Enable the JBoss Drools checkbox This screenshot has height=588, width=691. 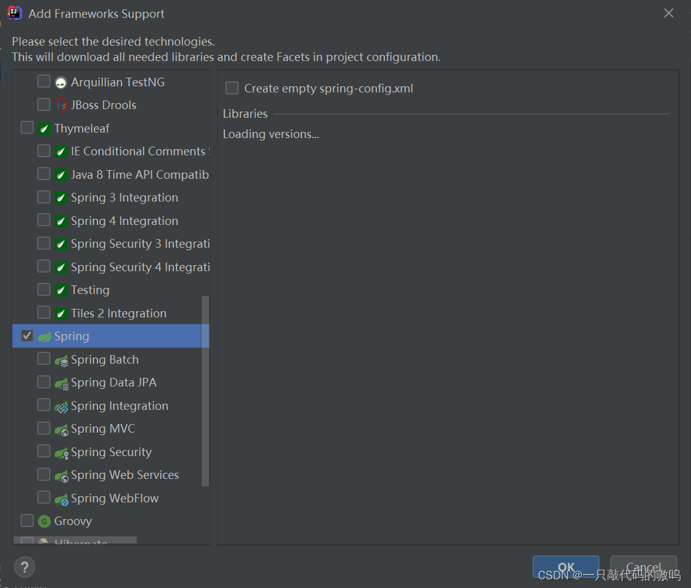pos(44,104)
